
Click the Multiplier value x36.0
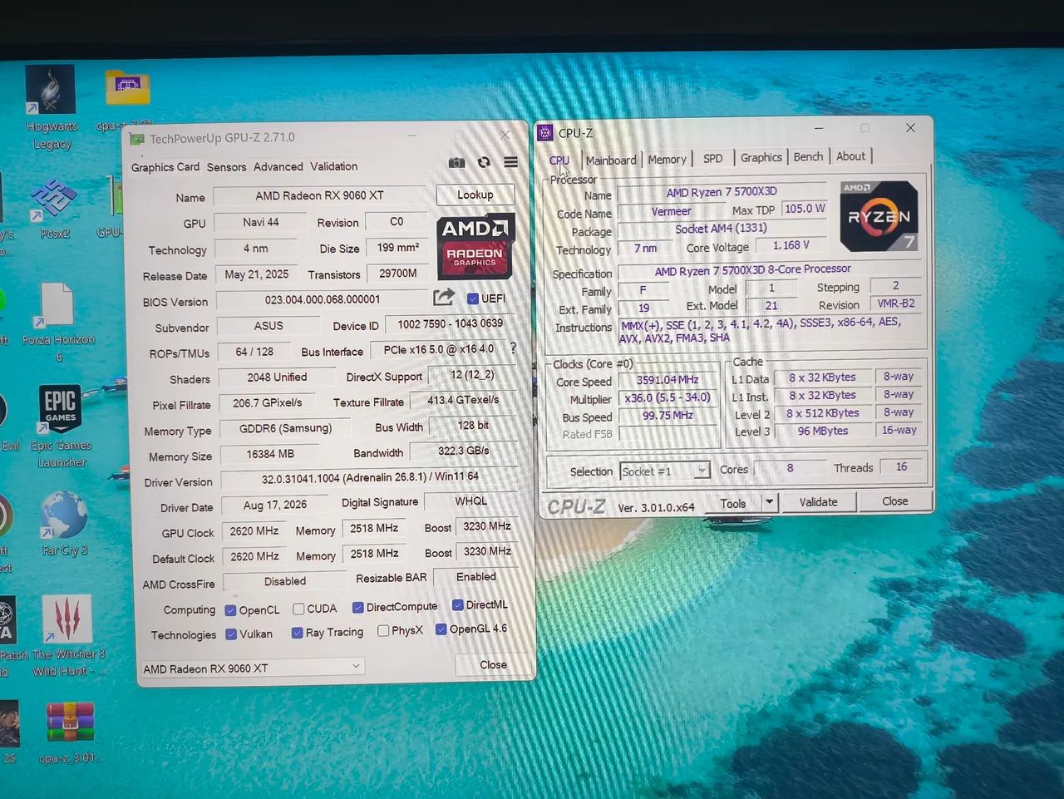point(667,398)
